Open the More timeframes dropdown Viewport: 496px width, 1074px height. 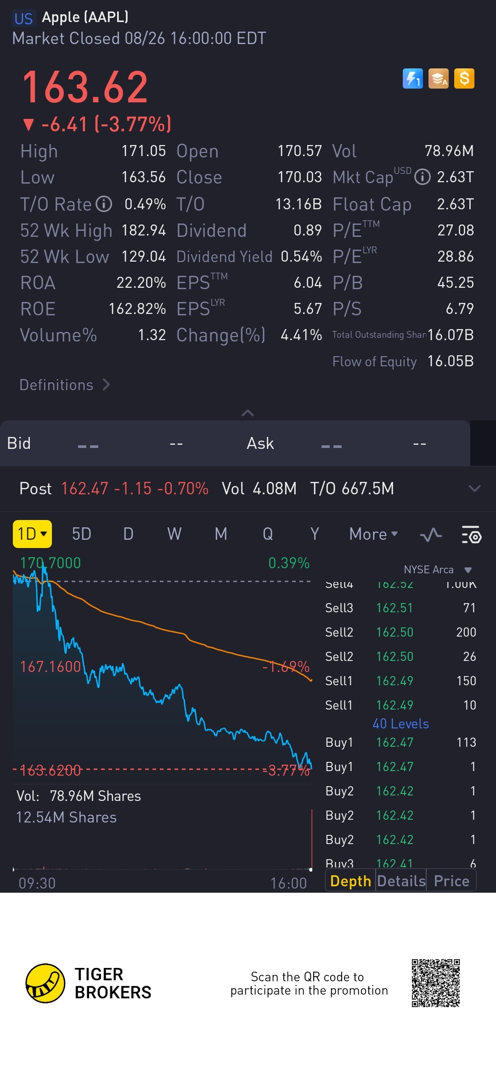tap(373, 534)
